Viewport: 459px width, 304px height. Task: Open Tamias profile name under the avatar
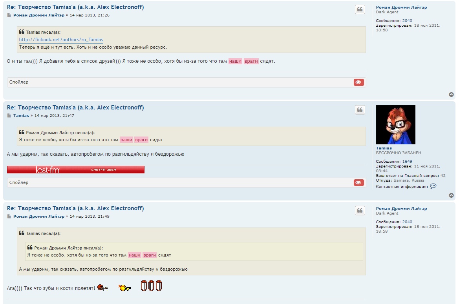[x=384, y=148]
